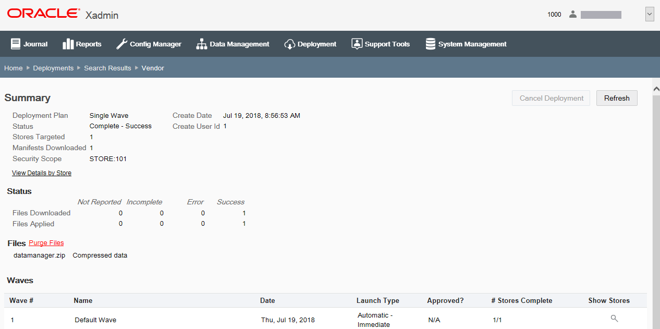Go to Search Results breadcrumb
Image resolution: width=660 pixels, height=329 pixels.
point(107,68)
